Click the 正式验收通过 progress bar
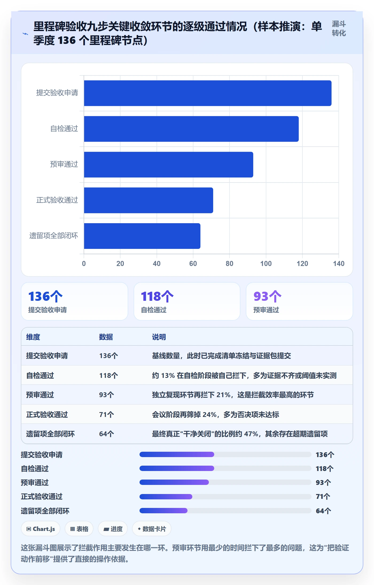 click(225, 497)
